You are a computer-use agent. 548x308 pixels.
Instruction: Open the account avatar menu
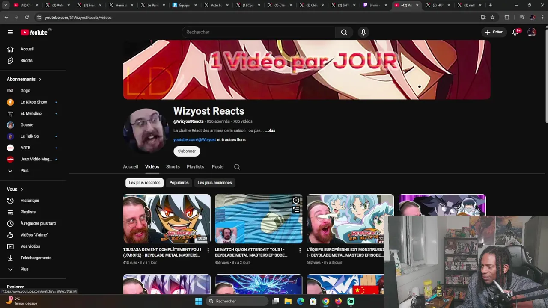point(532,32)
